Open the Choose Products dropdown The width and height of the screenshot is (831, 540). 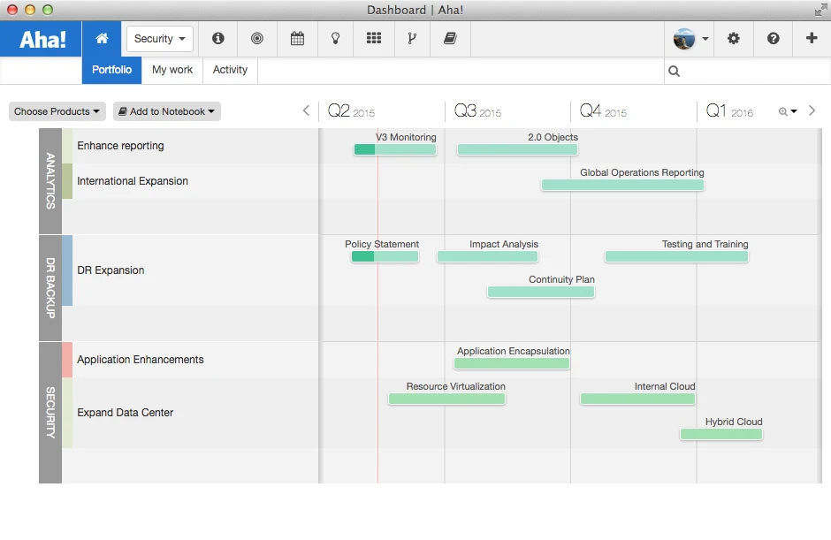57,111
